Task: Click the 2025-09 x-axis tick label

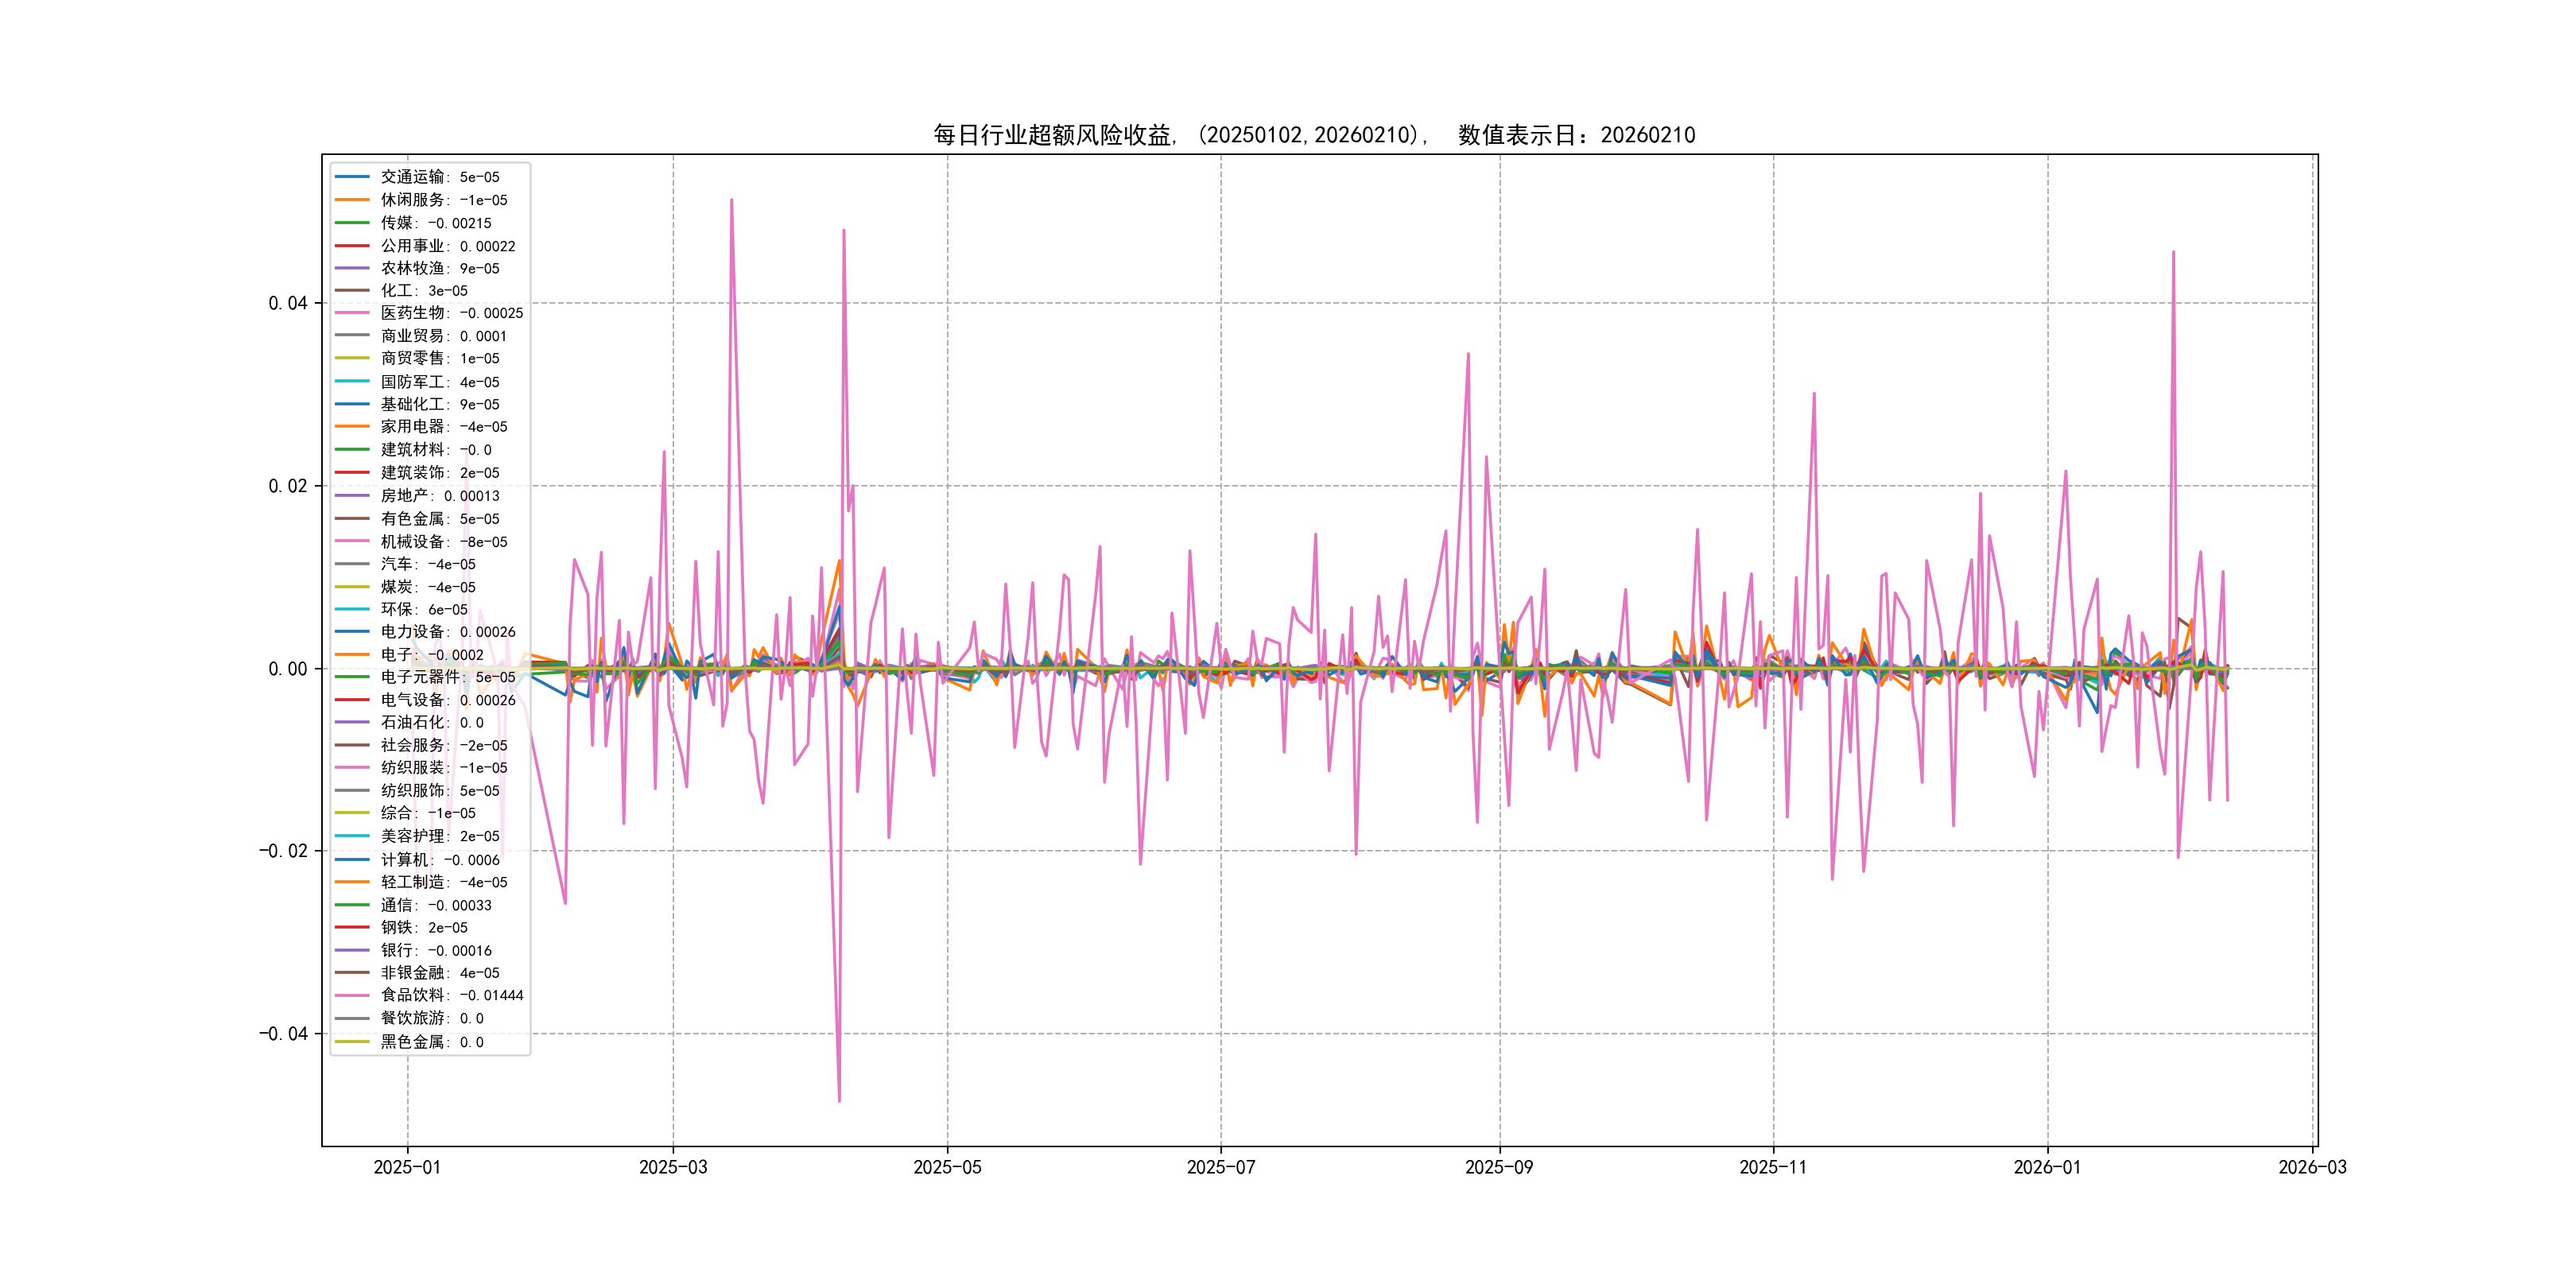Action: click(1498, 1167)
